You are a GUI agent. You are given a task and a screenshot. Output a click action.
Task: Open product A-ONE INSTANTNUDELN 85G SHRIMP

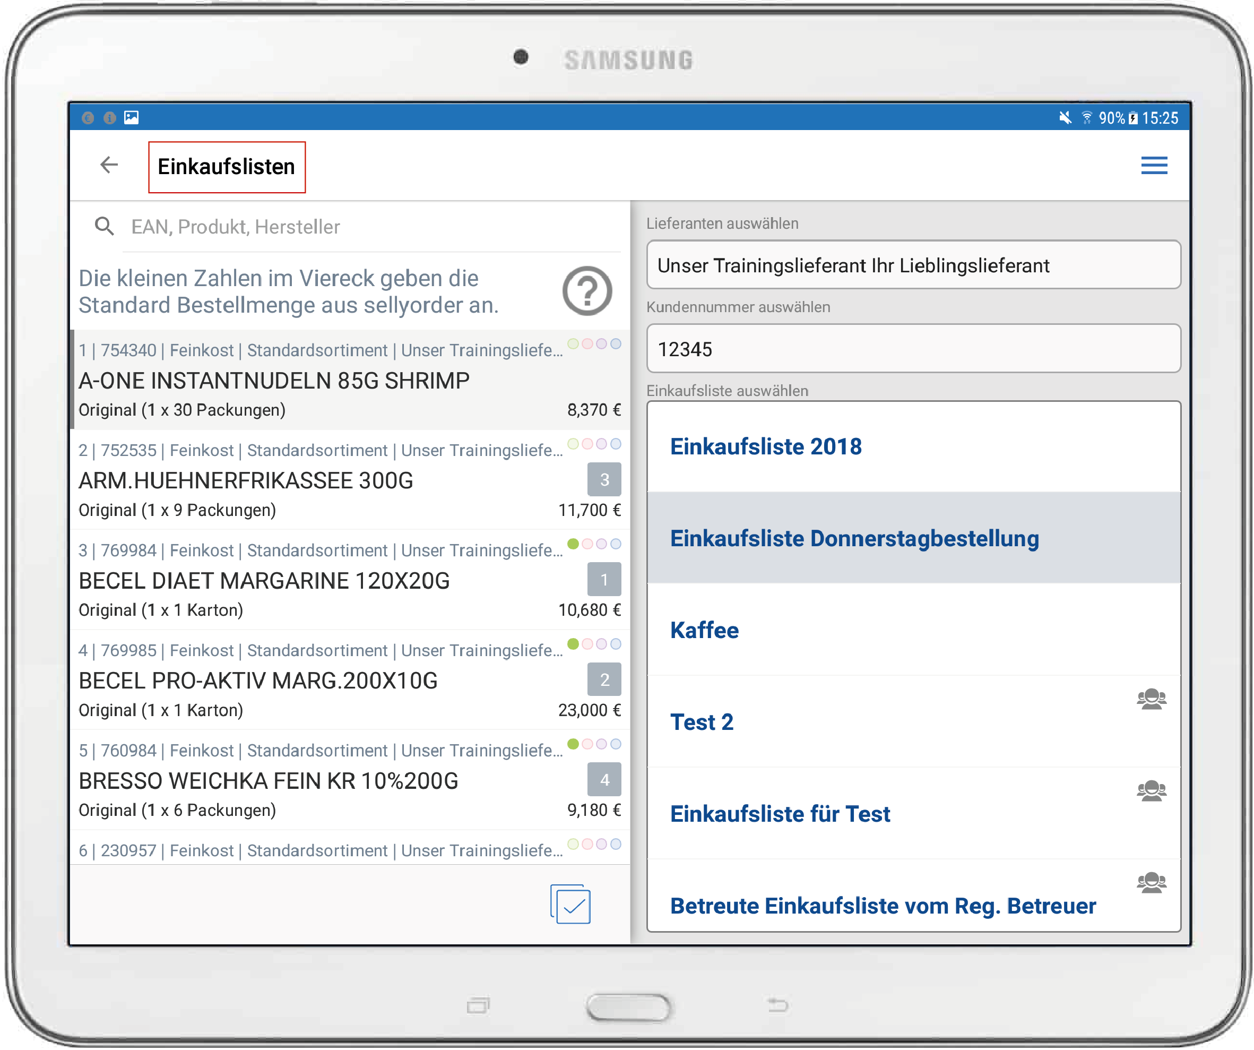point(275,381)
